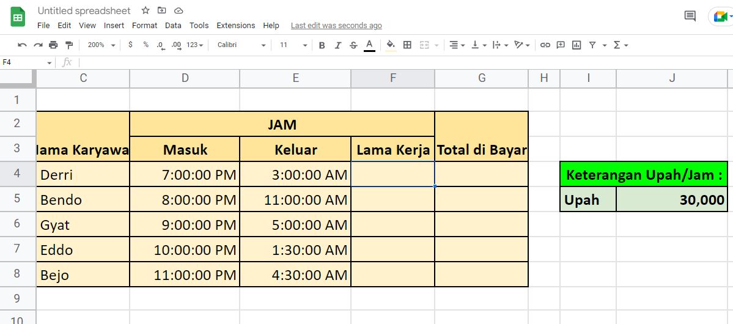Click the Print icon
The width and height of the screenshot is (733, 324).
pos(53,45)
